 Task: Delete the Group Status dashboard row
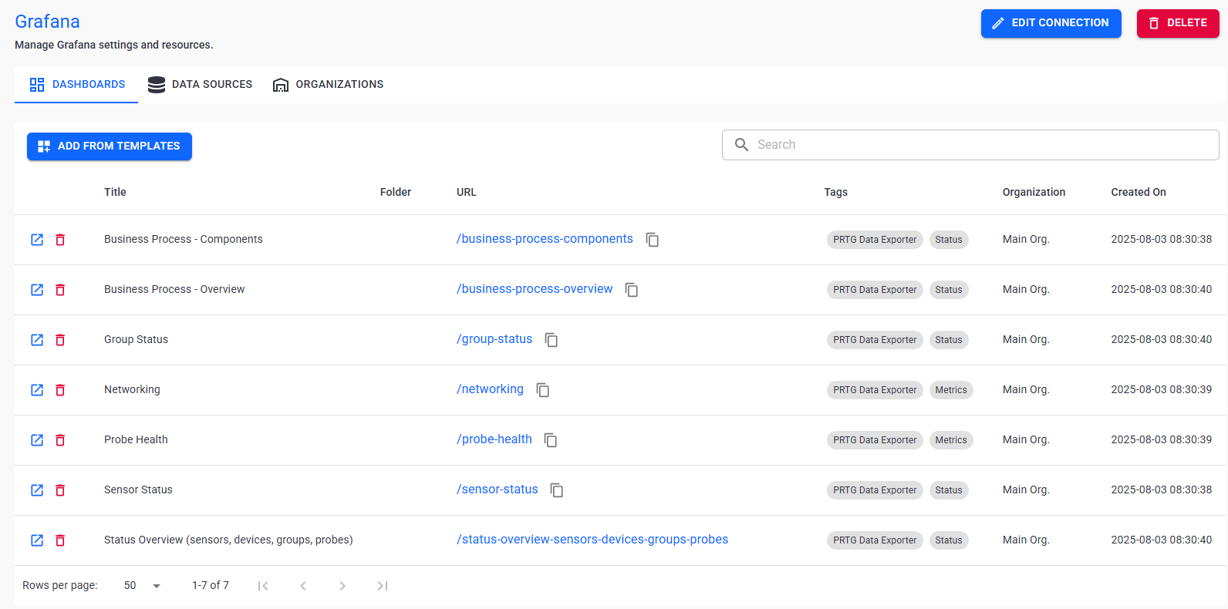[60, 340]
